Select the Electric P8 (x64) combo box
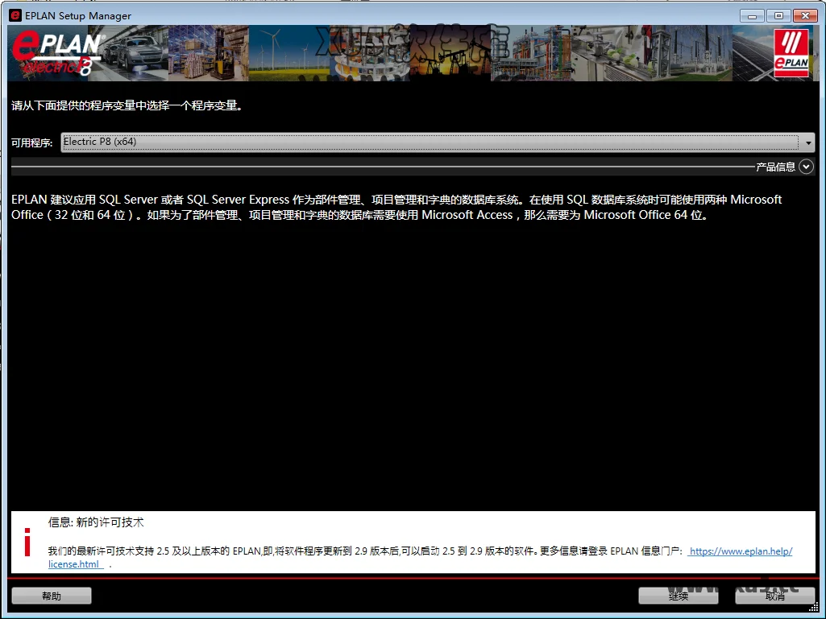The image size is (826, 619). coord(435,142)
